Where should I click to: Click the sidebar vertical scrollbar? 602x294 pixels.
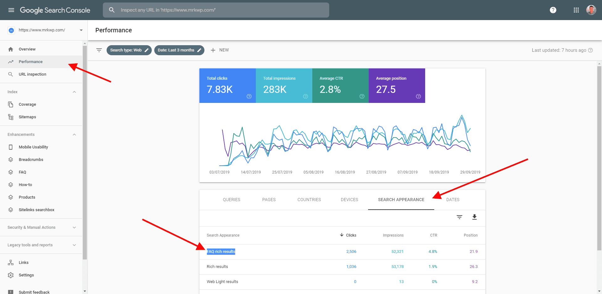pos(85,152)
